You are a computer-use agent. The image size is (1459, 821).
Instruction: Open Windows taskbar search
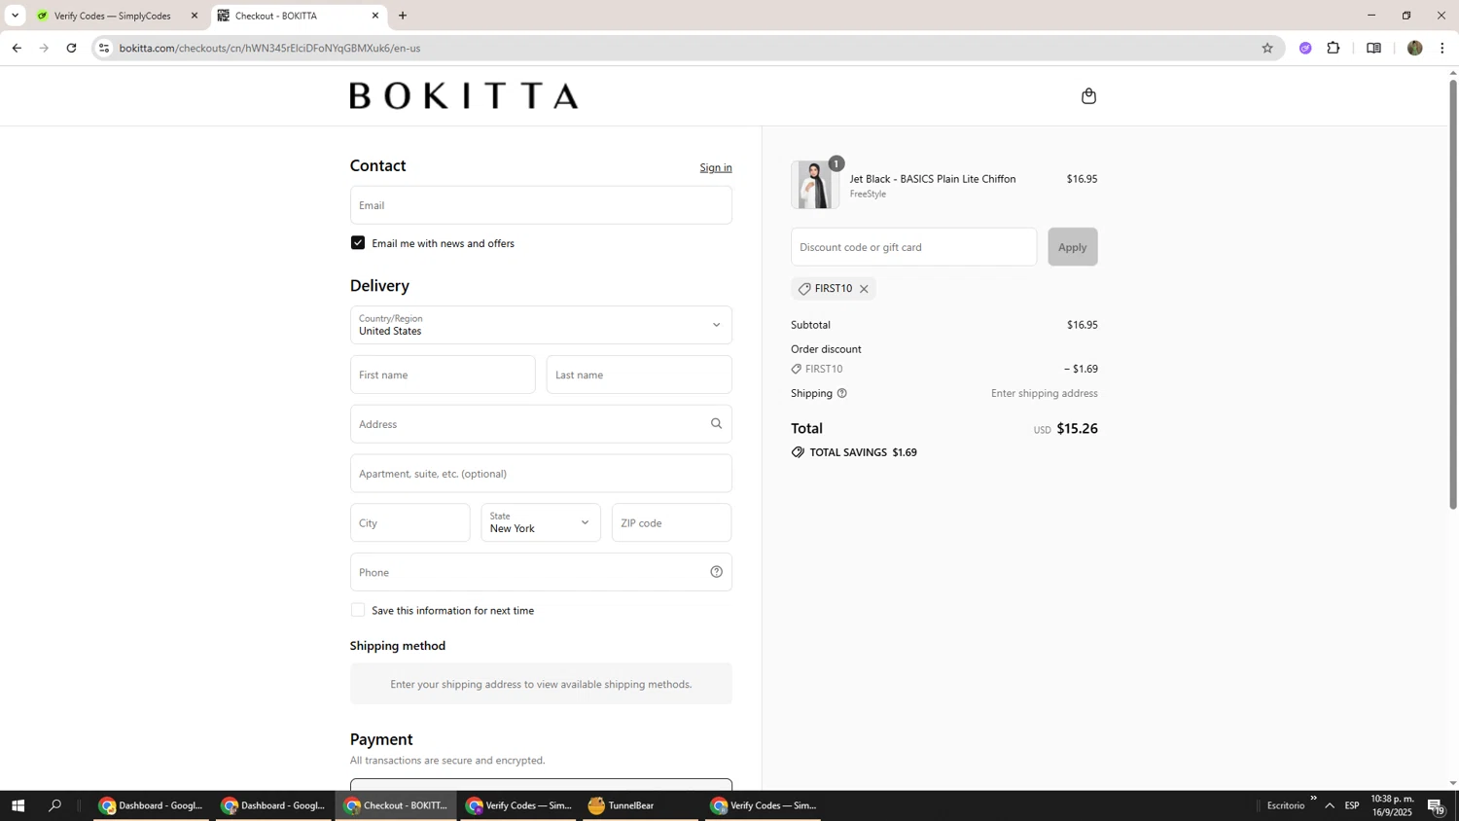[55, 805]
